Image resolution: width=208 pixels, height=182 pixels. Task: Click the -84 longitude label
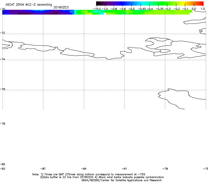tap(84, 169)
